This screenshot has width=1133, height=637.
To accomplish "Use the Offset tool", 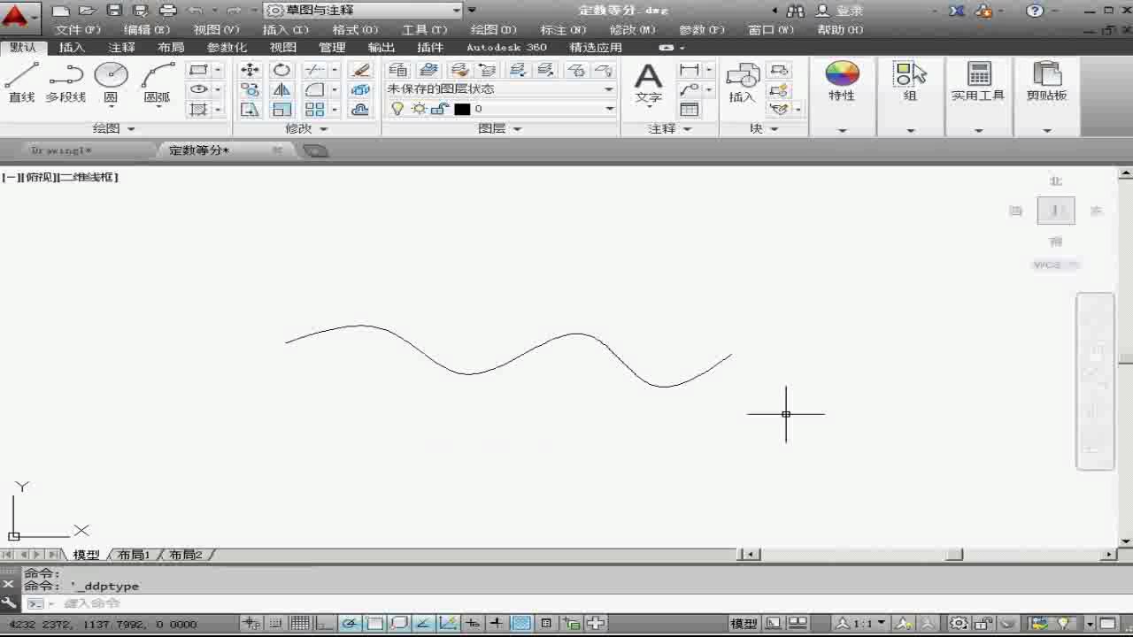I will 360,110.
